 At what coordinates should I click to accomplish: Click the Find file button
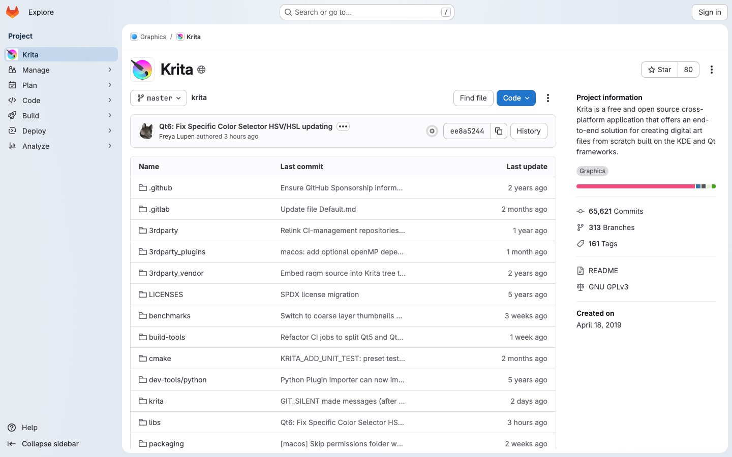point(473,98)
